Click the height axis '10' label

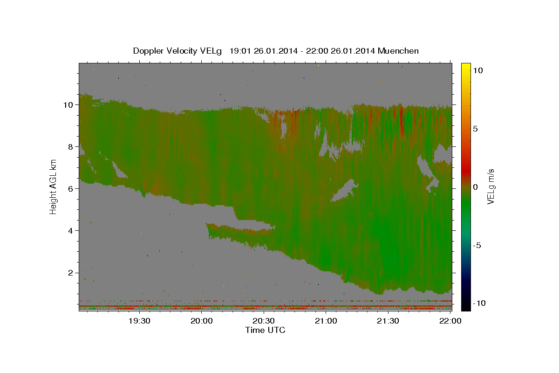[x=69, y=104]
